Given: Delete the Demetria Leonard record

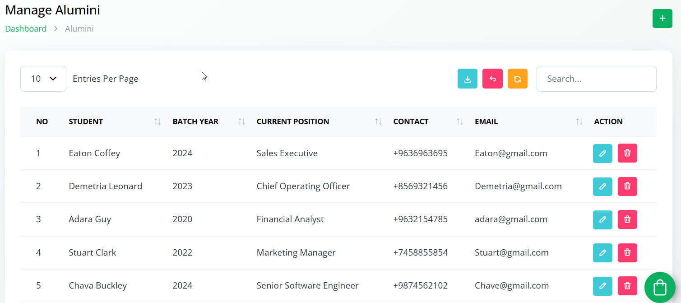Looking at the screenshot, I should 627,186.
